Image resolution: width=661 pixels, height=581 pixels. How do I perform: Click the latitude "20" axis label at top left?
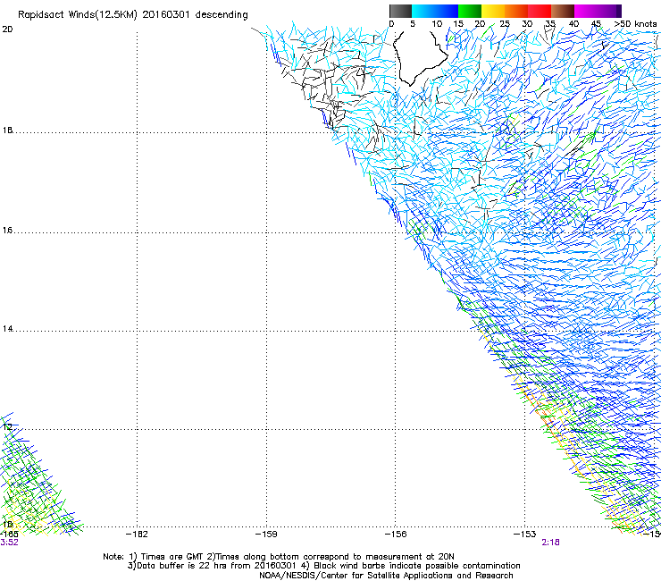(7, 29)
